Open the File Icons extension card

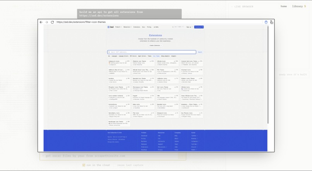[143, 115]
